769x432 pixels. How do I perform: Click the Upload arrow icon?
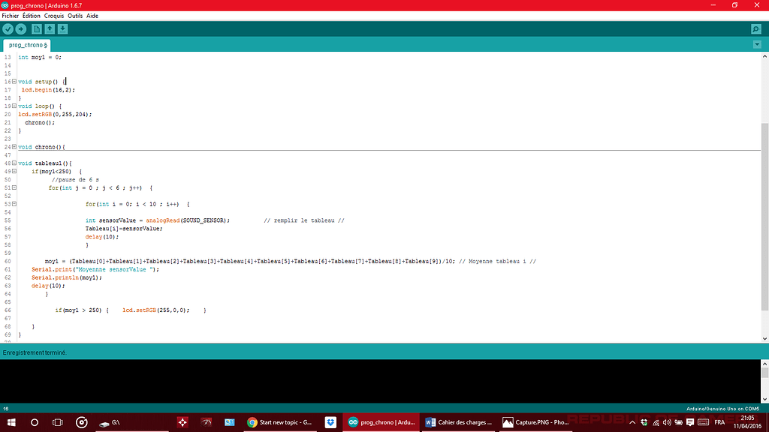pyautogui.click(x=22, y=28)
